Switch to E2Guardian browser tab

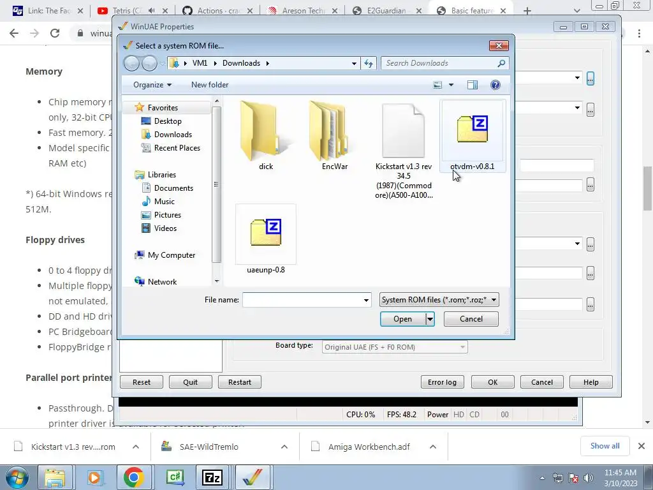click(x=387, y=11)
